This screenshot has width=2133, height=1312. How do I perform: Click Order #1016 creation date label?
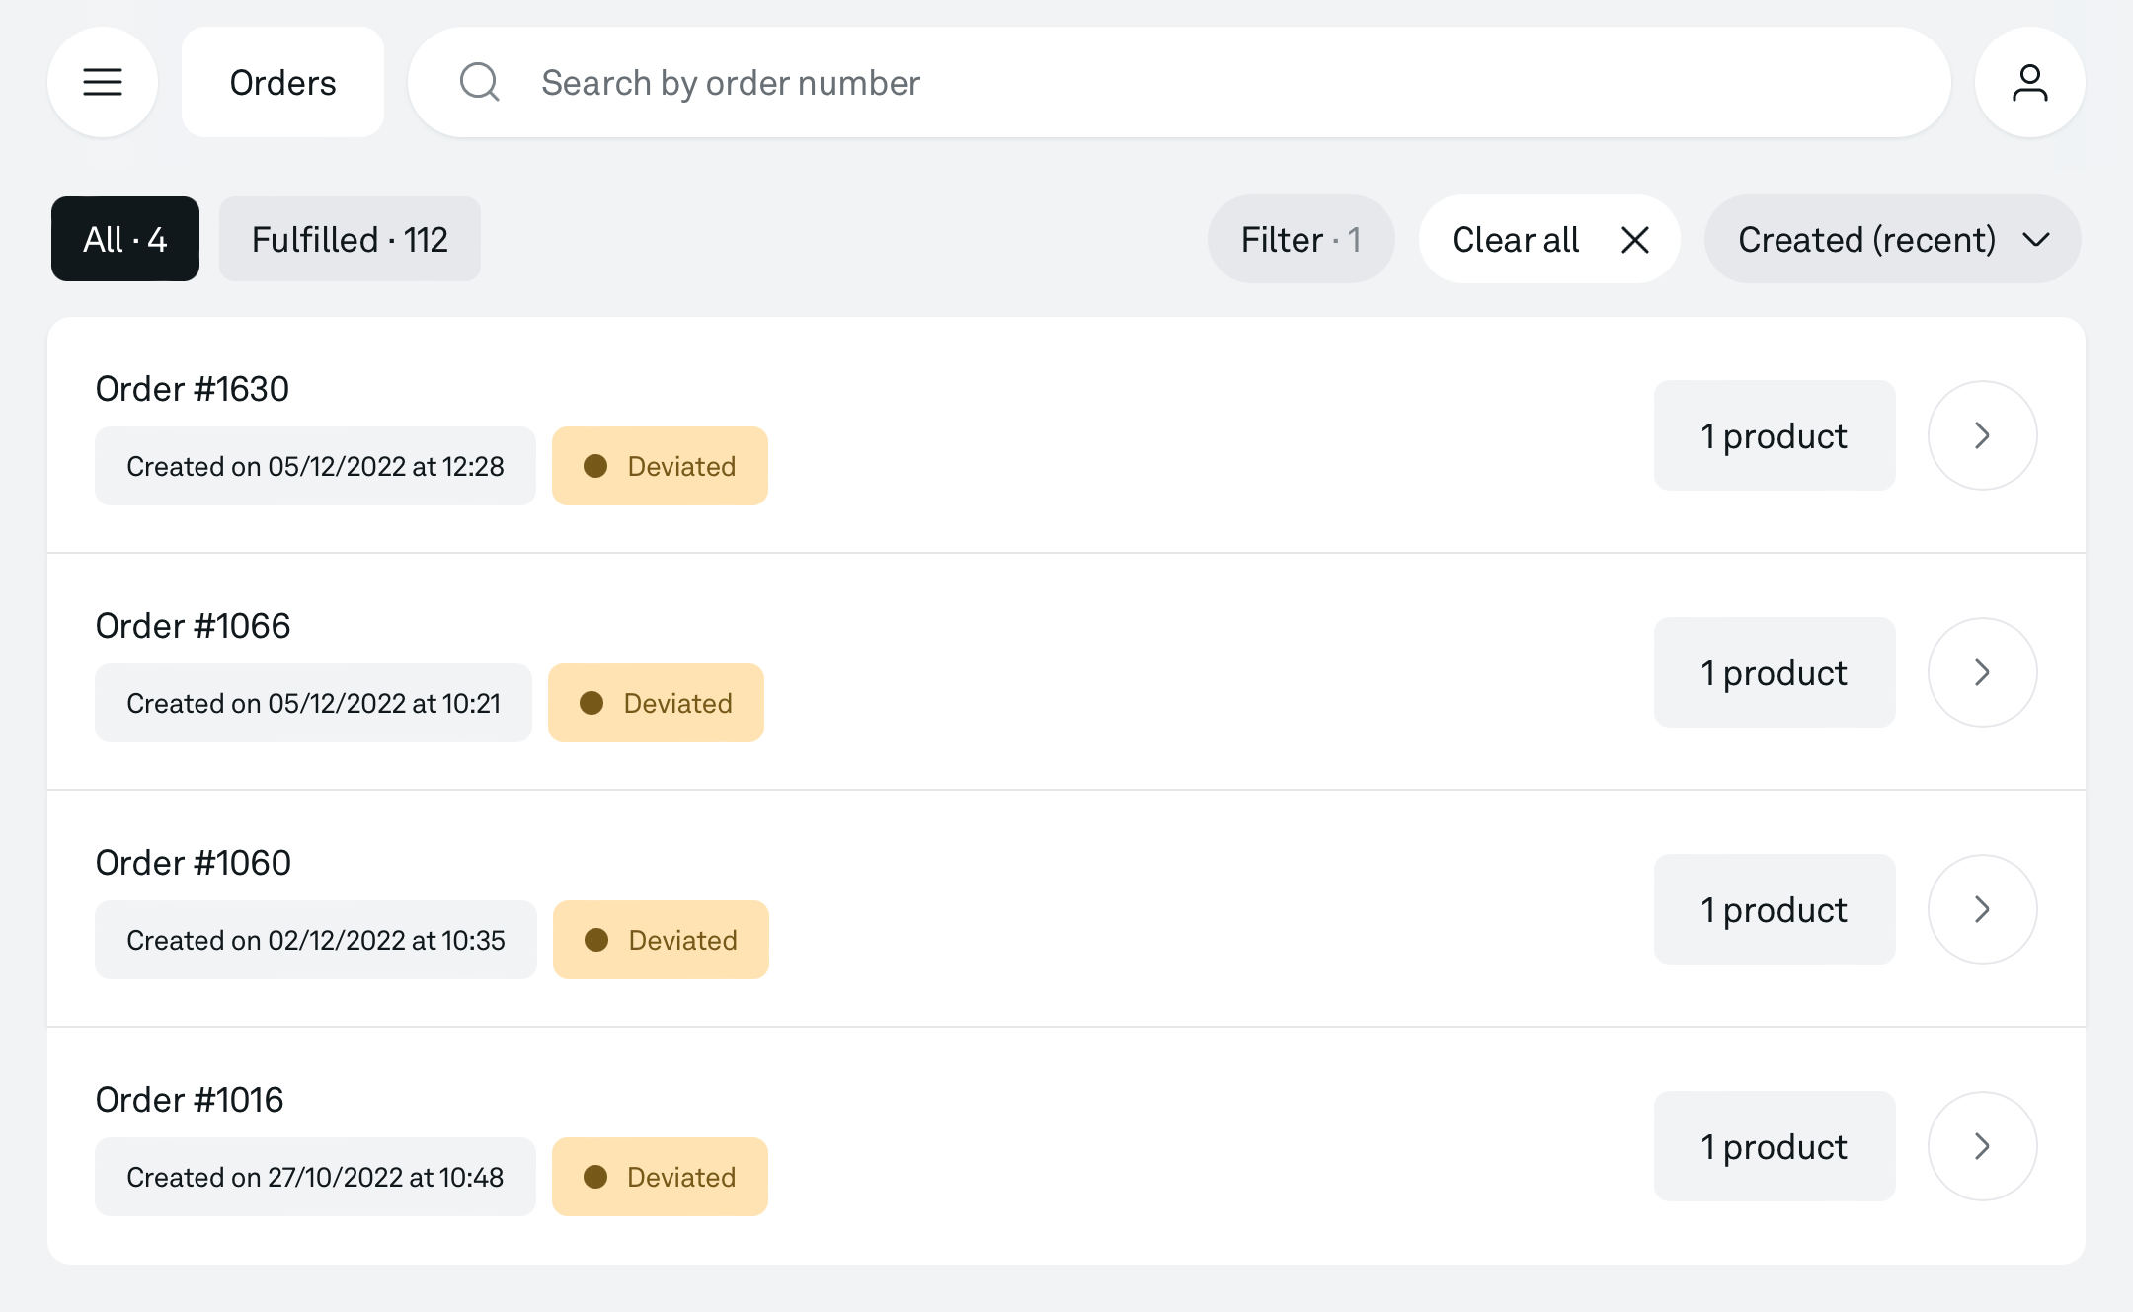point(315,1177)
